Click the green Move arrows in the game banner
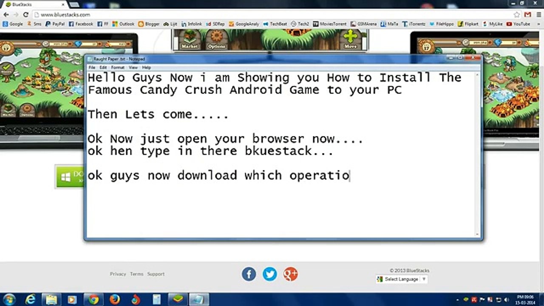544x306 pixels. [351, 39]
